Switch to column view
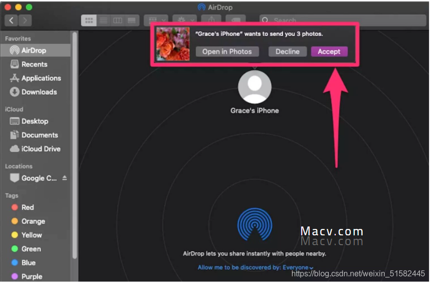 tap(117, 20)
